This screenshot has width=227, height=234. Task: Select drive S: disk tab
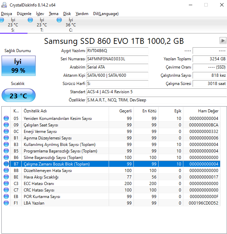coord(13,25)
